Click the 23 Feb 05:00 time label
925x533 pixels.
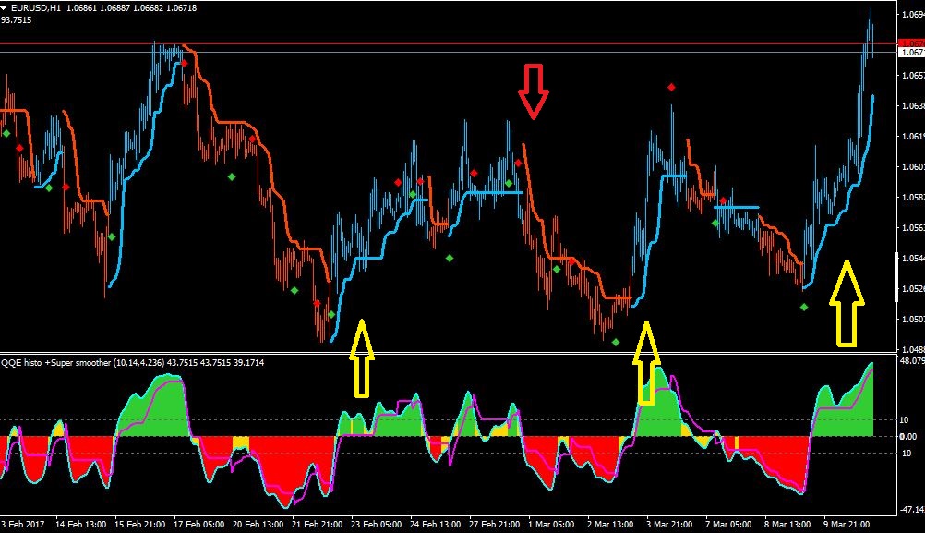click(376, 524)
